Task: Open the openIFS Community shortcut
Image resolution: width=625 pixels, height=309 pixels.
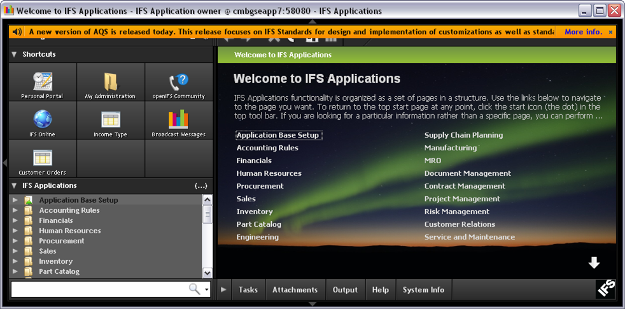Action: pyautogui.click(x=179, y=82)
